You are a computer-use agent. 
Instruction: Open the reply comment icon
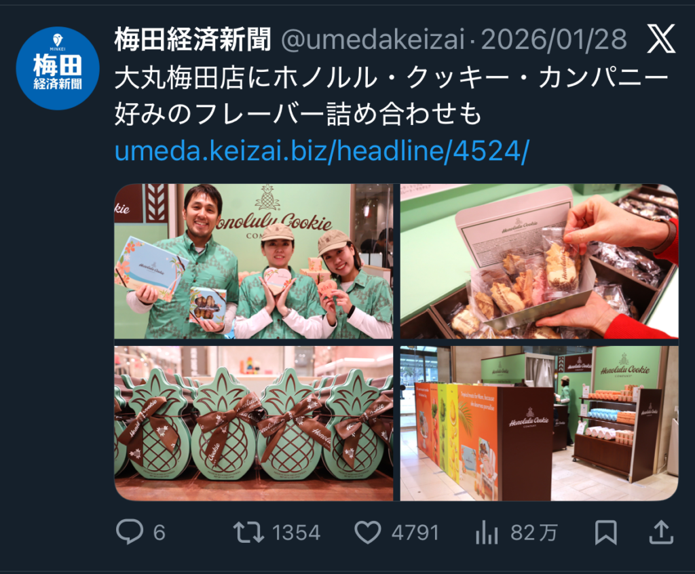pos(130,532)
